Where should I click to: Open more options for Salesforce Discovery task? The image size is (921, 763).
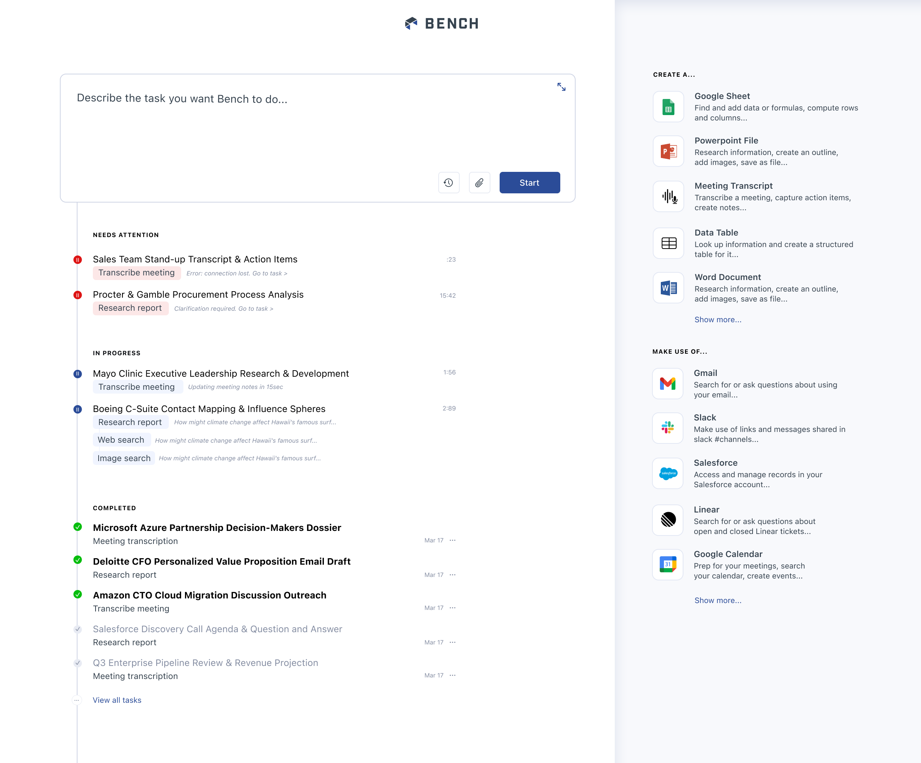[452, 642]
